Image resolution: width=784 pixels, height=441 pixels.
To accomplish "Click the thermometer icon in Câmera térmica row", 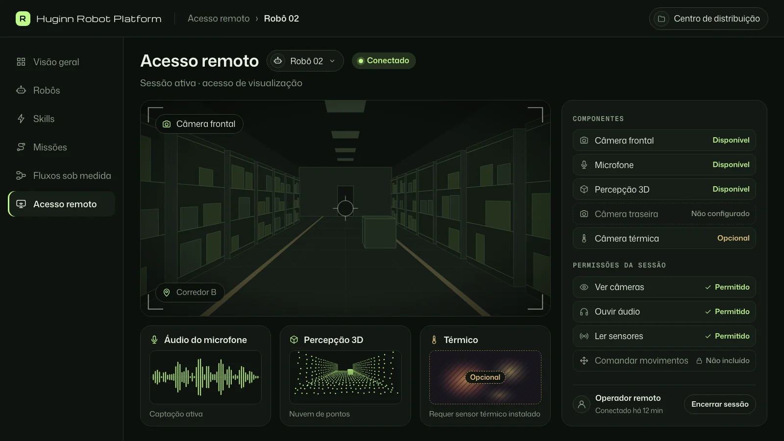I will [584, 238].
